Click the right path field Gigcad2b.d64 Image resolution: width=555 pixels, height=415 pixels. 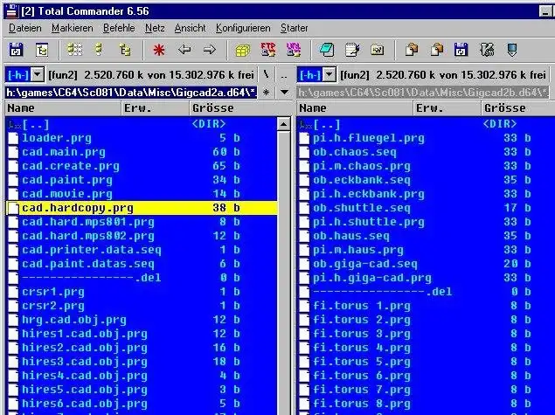(x=423, y=93)
